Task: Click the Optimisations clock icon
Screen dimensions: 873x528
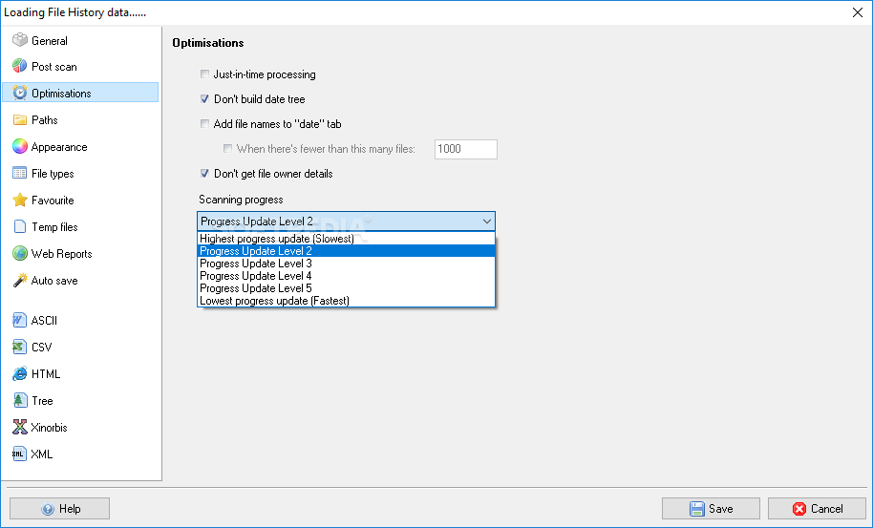Action: tap(20, 93)
